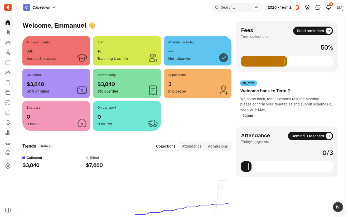Expand the Capetown school switcher
This screenshot has width=348, height=217.
(40, 7)
